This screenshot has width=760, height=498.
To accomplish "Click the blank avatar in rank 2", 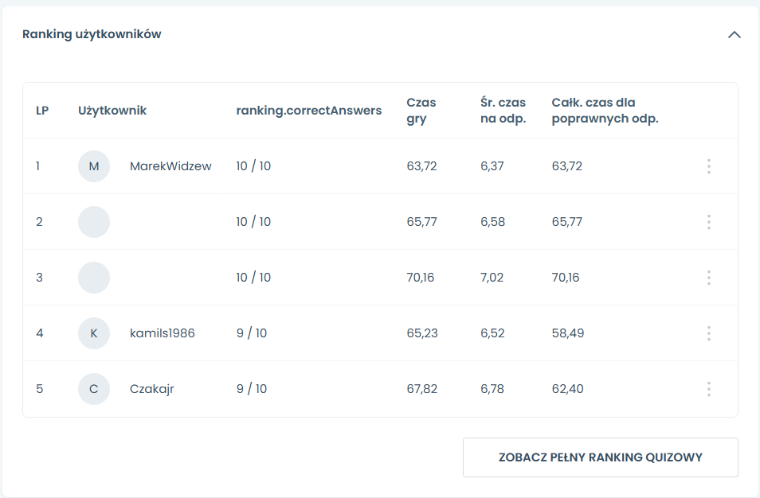I will tap(94, 222).
